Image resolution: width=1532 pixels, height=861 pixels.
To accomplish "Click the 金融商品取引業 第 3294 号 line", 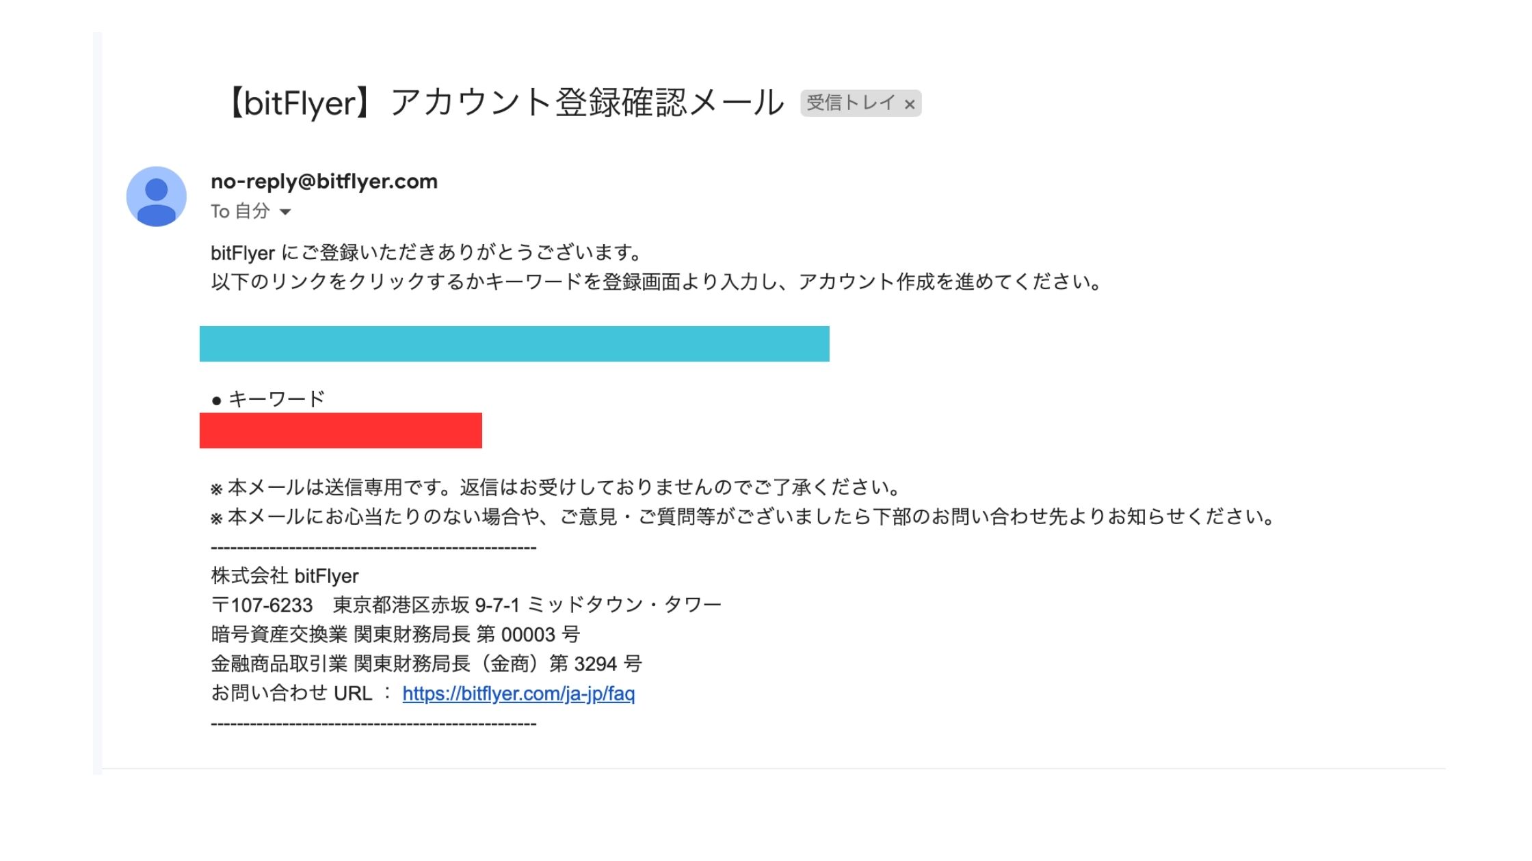I will (426, 664).
